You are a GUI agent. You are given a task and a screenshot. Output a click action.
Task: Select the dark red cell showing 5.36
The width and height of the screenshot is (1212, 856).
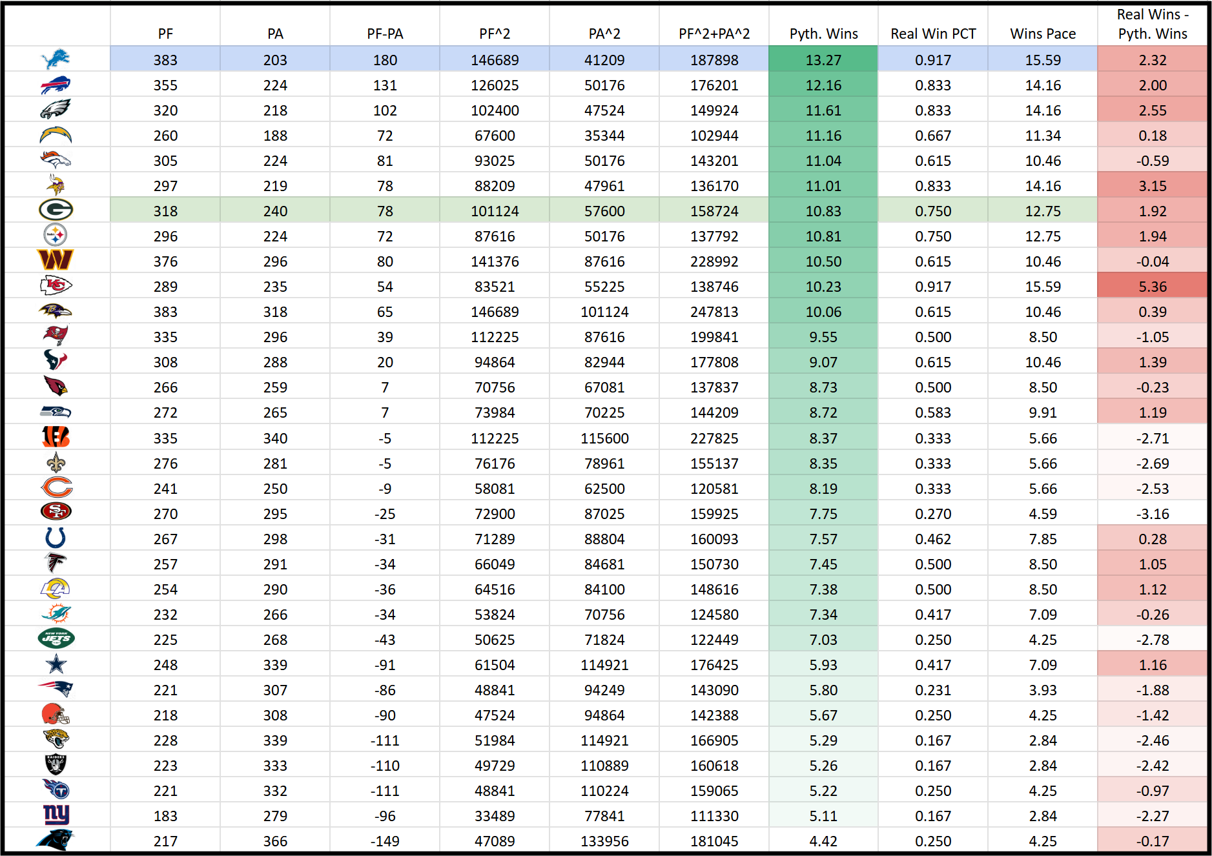(x=1153, y=286)
